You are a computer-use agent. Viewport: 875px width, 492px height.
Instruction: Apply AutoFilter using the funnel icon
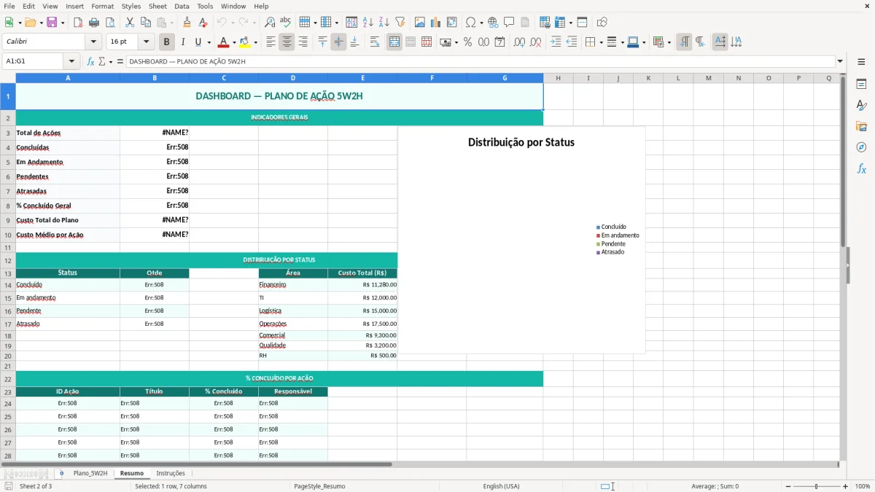click(400, 23)
